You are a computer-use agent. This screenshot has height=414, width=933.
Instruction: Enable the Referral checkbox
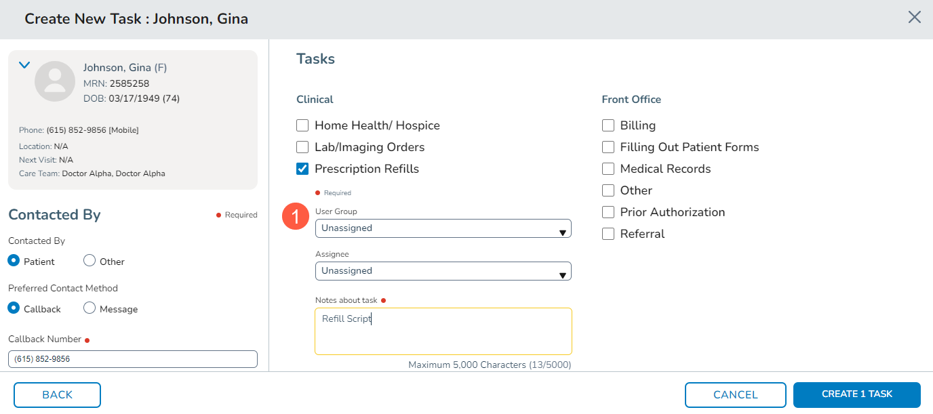608,234
